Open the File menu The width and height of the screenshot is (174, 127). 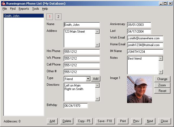click(5, 9)
